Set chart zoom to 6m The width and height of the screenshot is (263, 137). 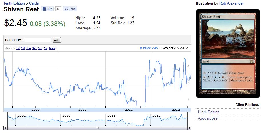40,48
